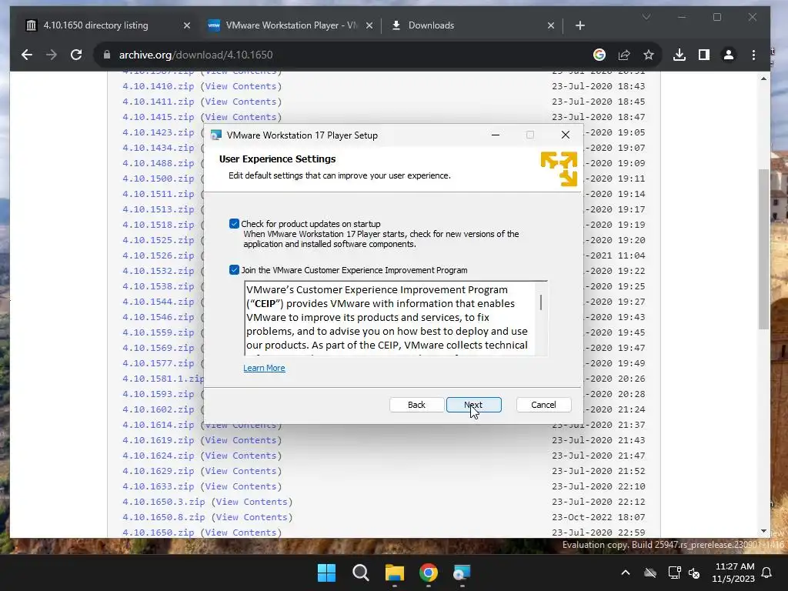Download 4.10.1633.zip
The image size is (788, 591).
pos(159,486)
